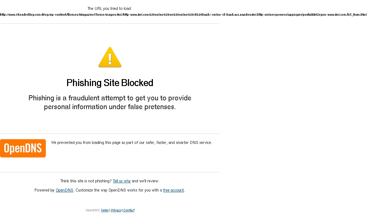
Task: Follow the OpenDNS link after "Powered by"
Action: [65, 190]
